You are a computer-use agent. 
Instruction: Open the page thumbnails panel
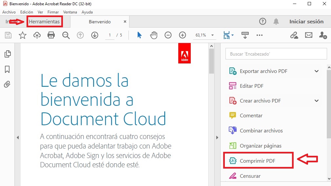[8, 54]
